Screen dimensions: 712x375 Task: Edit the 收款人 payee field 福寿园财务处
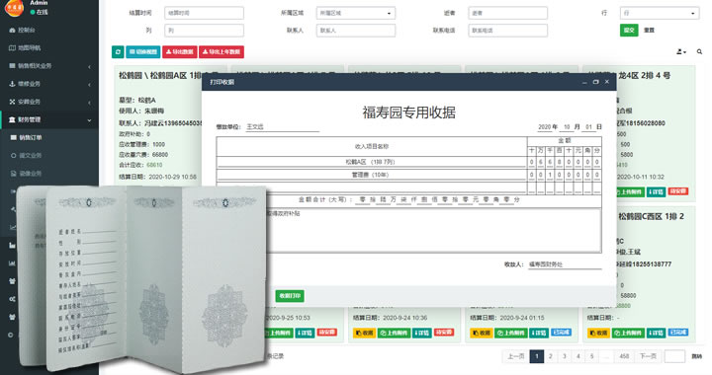click(x=565, y=264)
